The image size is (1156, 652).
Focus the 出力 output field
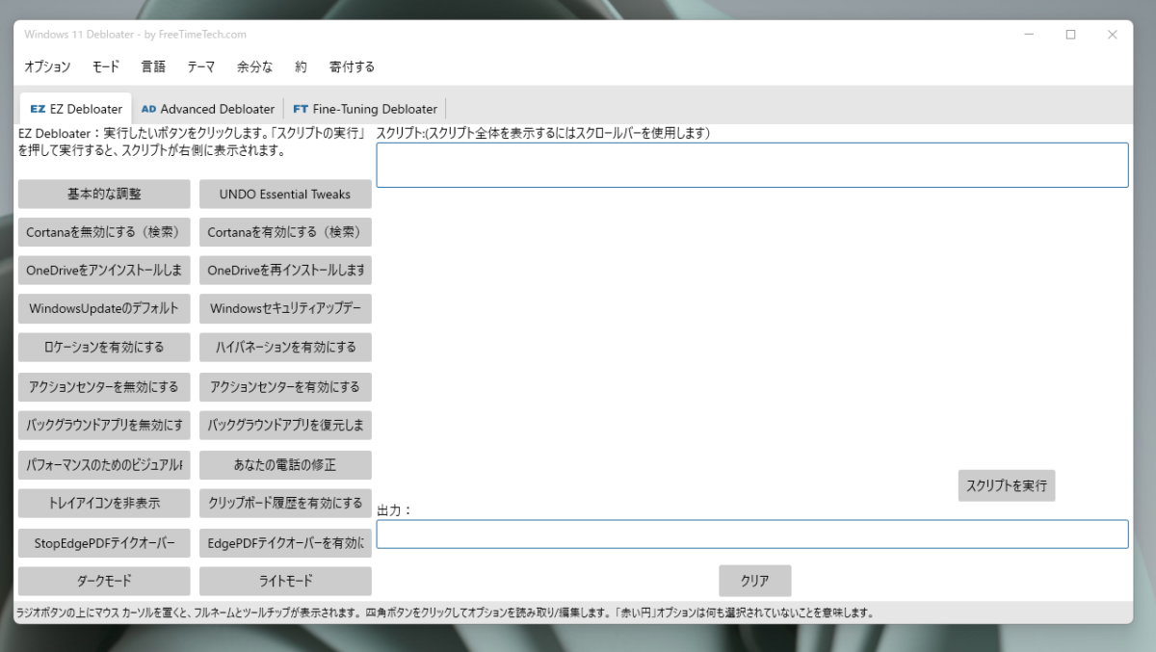tap(752, 535)
